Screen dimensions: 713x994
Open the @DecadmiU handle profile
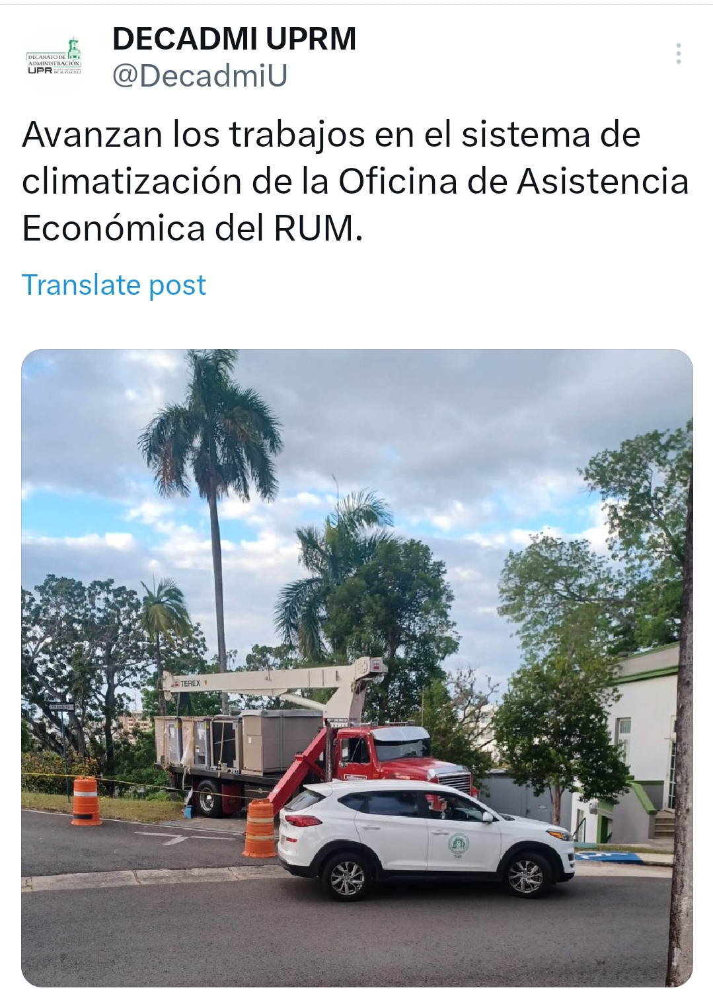[200, 76]
